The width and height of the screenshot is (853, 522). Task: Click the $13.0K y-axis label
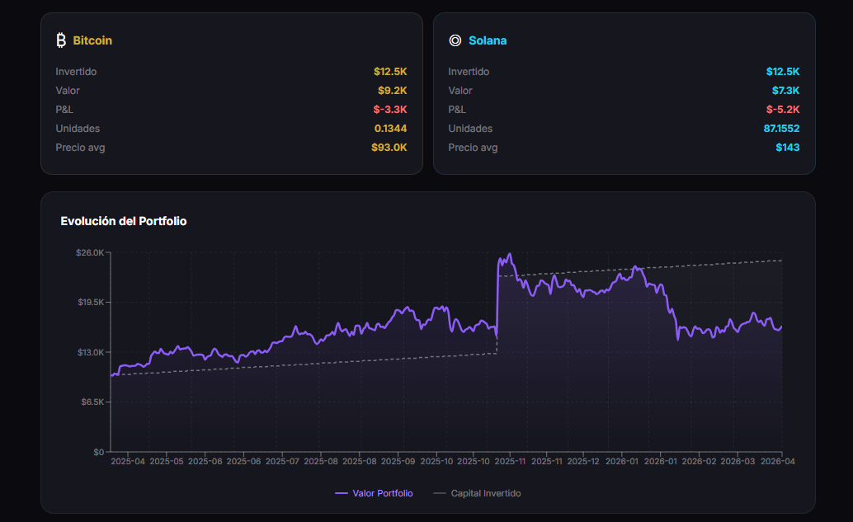(90, 352)
